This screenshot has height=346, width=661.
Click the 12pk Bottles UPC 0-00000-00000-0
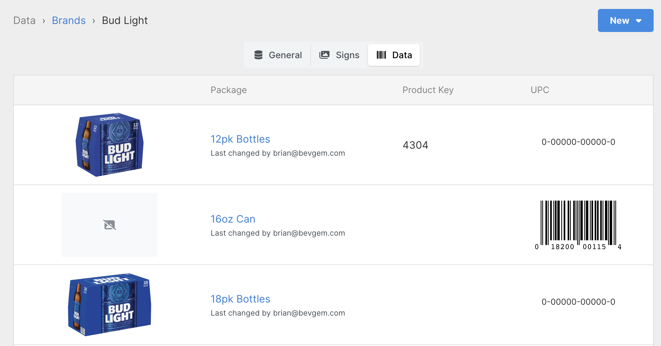pyautogui.click(x=578, y=142)
